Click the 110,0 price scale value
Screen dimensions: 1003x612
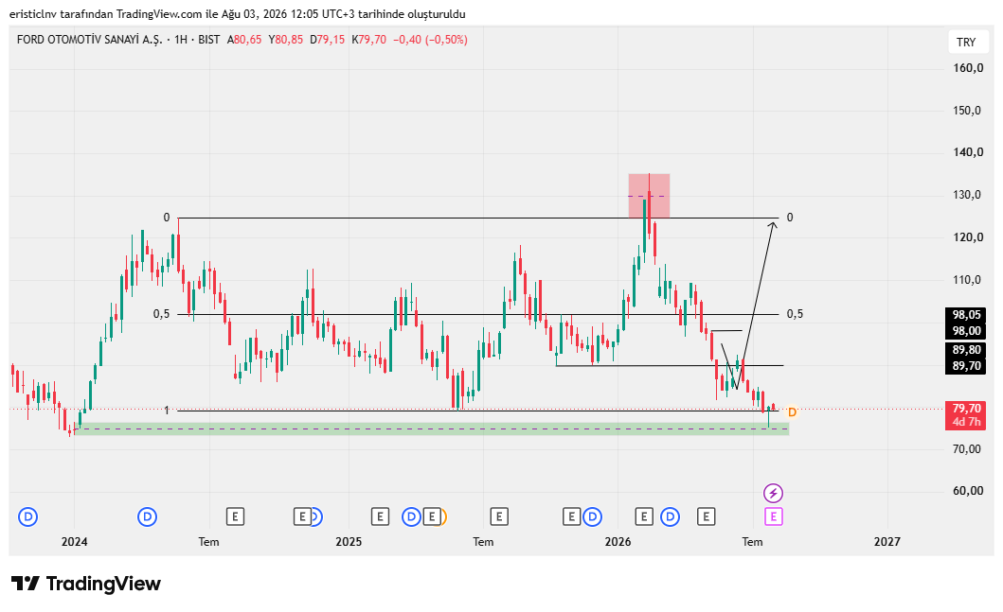click(967, 280)
